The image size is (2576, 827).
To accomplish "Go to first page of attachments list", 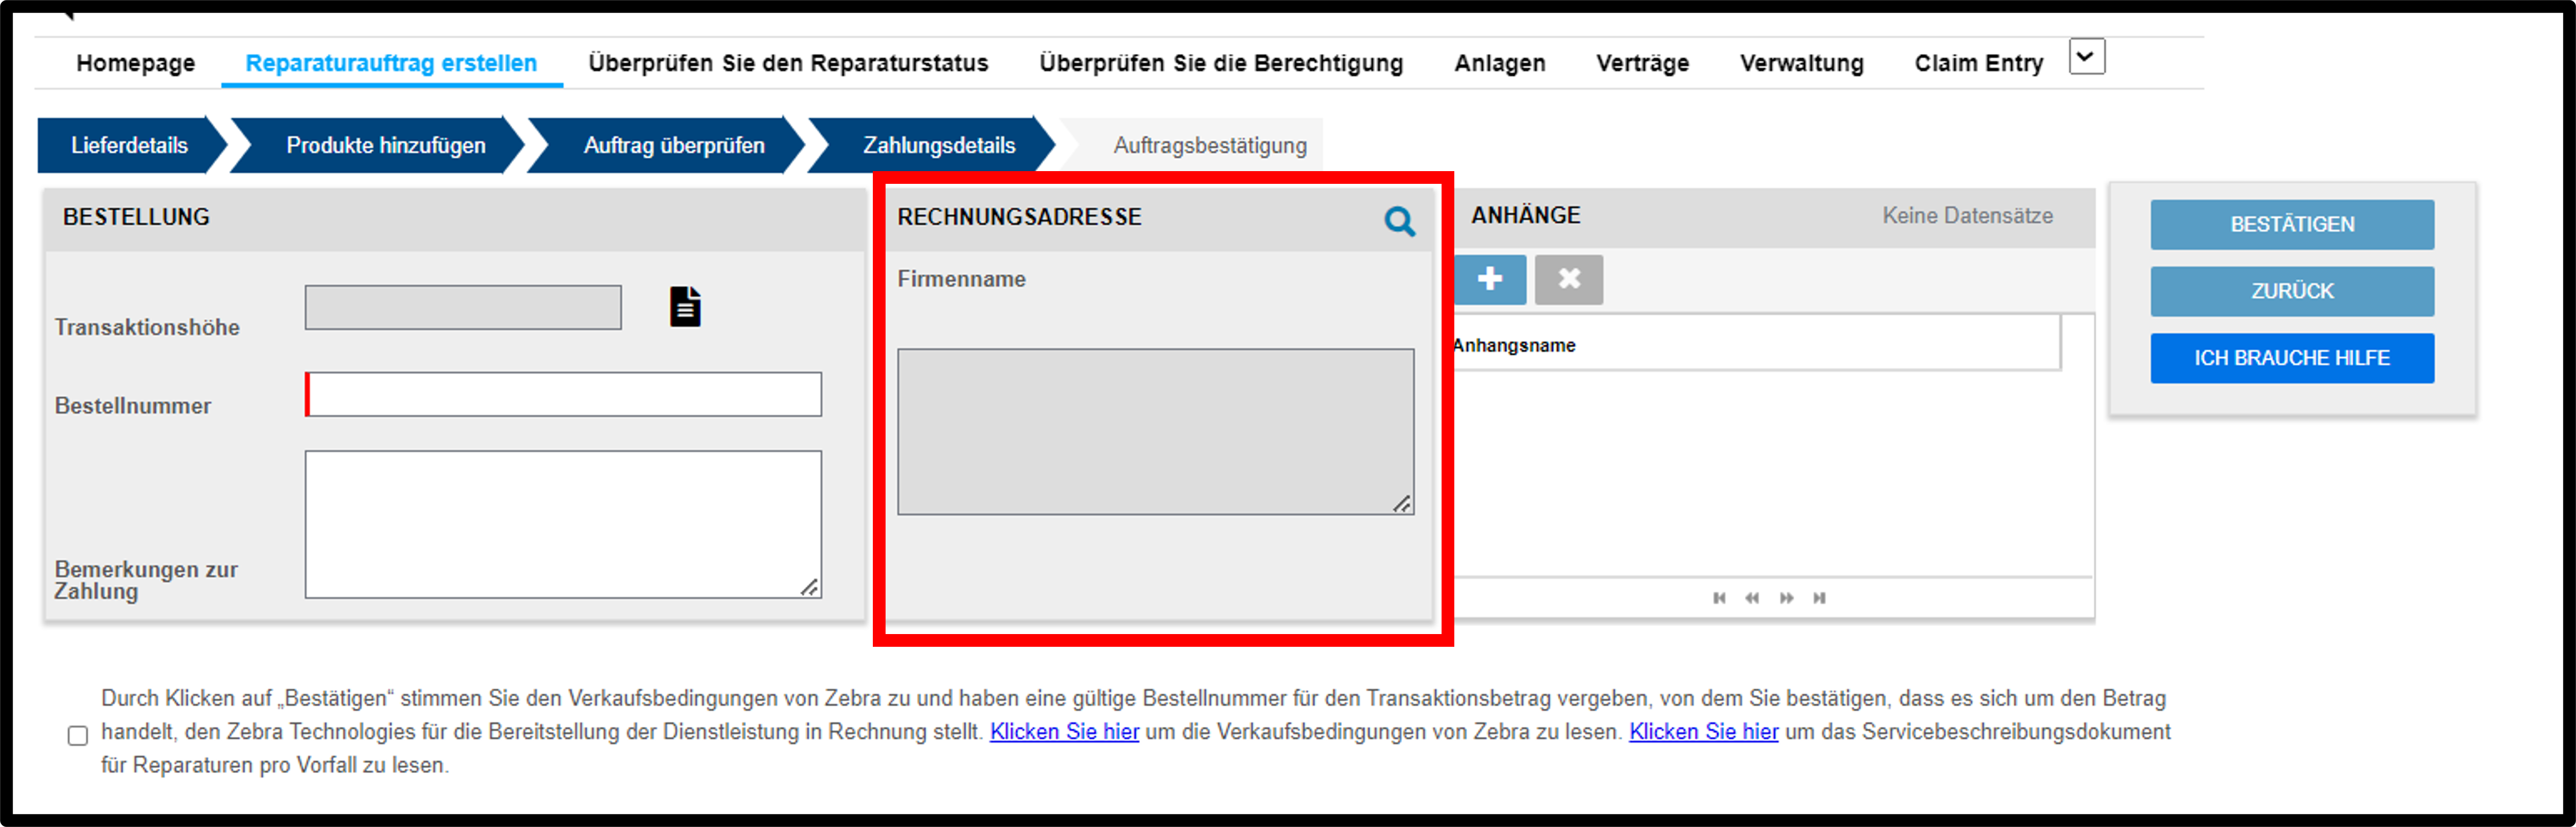I will (1719, 598).
